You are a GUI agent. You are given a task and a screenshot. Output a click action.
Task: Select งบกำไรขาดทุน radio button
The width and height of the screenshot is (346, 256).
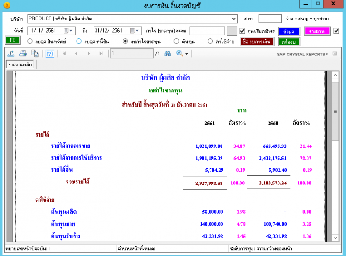(x=125, y=41)
